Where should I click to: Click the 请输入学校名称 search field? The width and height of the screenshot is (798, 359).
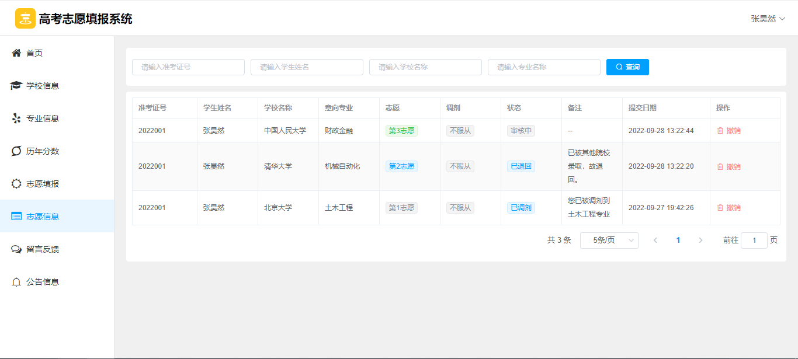coord(425,67)
